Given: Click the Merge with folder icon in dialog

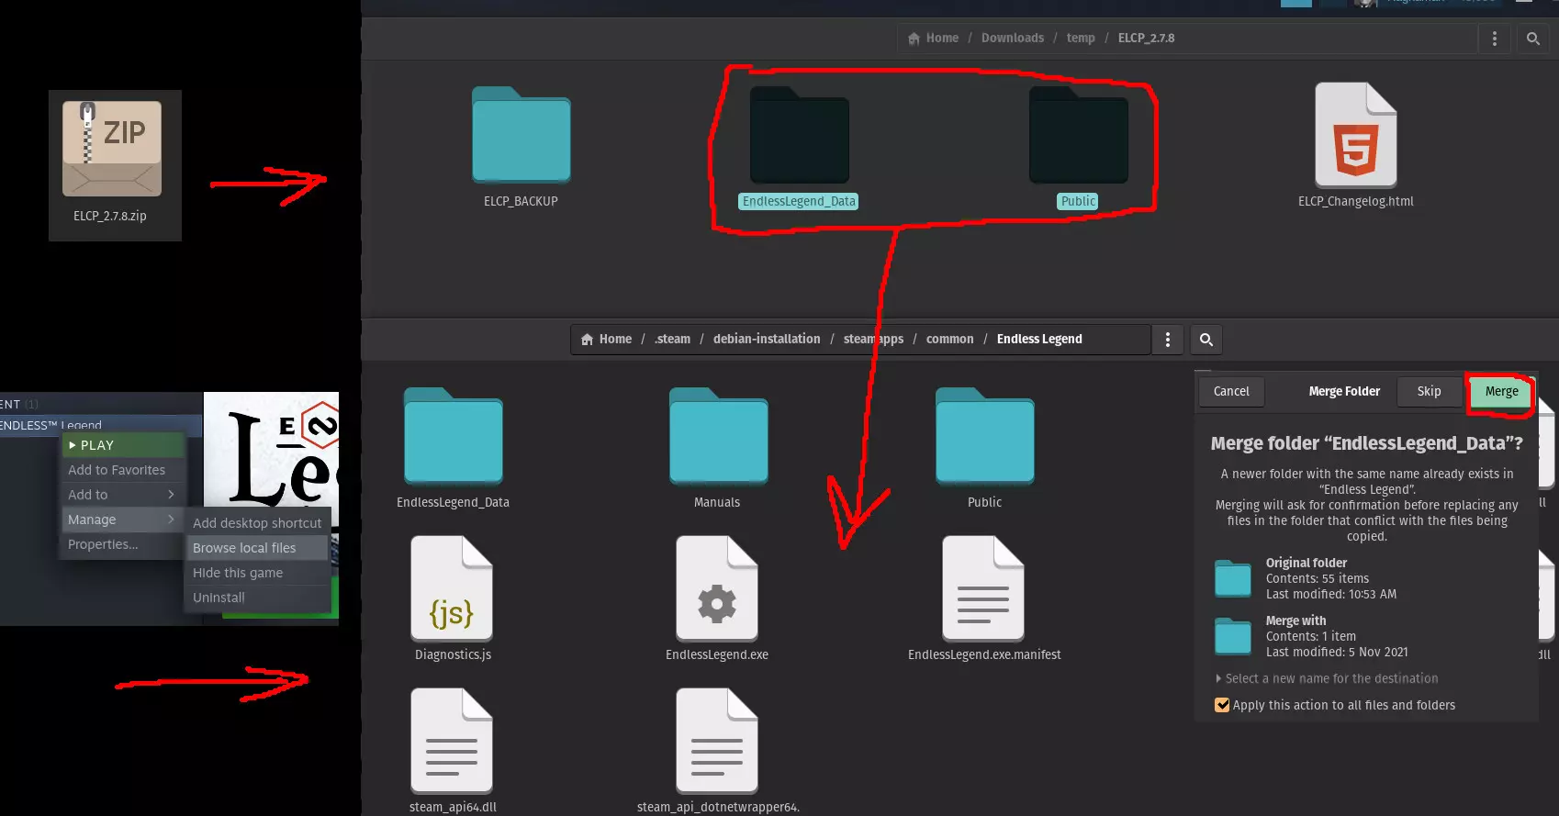Looking at the screenshot, I should (1233, 636).
